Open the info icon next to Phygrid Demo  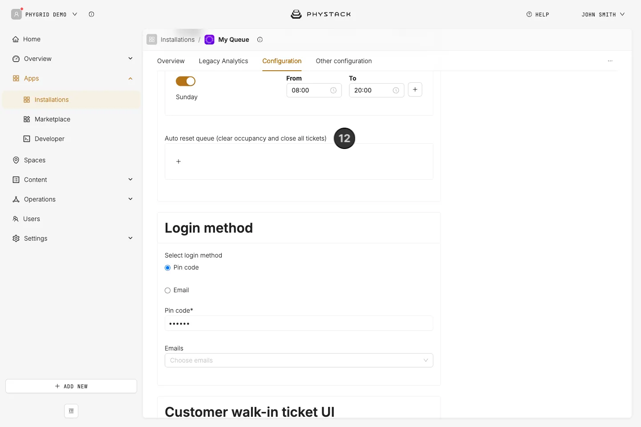(91, 14)
